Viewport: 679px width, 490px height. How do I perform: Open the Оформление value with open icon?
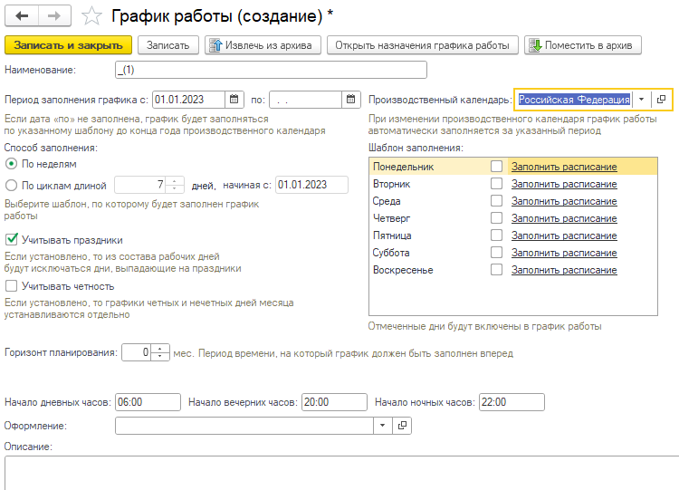403,425
